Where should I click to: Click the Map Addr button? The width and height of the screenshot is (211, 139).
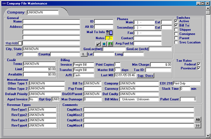pos(11,43)
